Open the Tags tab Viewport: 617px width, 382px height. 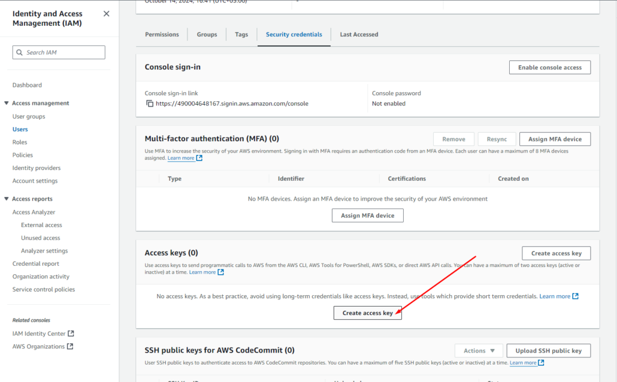[x=241, y=34]
